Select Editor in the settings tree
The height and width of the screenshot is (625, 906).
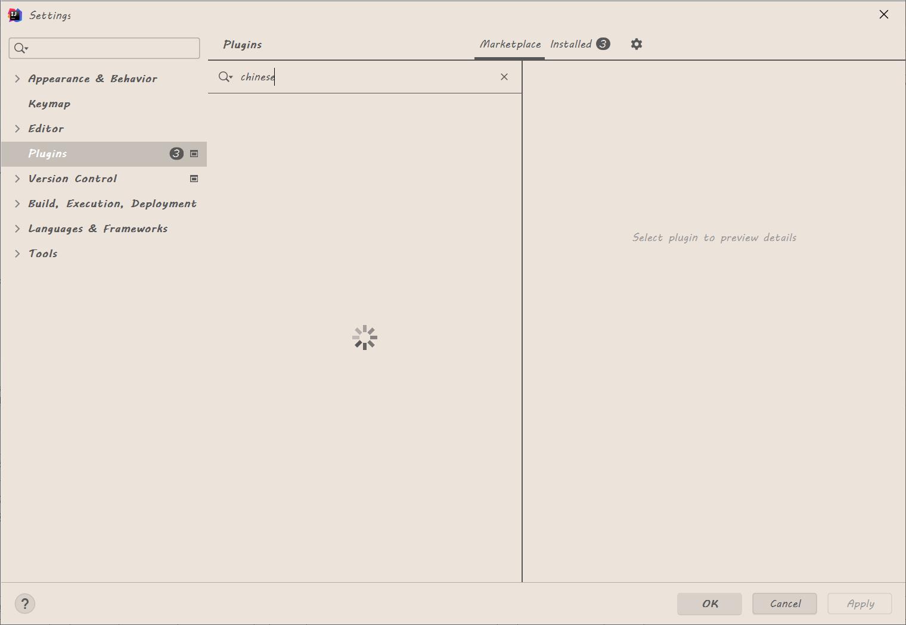[x=46, y=129]
